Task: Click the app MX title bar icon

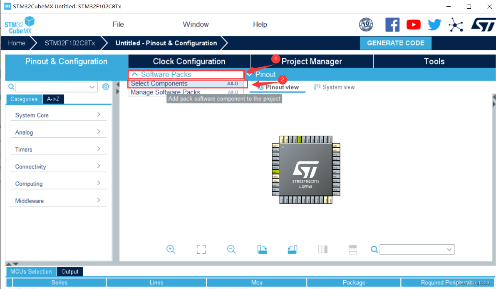Action: (7, 6)
